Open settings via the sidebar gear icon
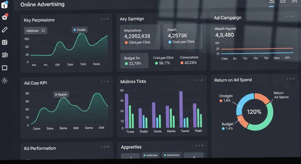 click(x=4, y=81)
